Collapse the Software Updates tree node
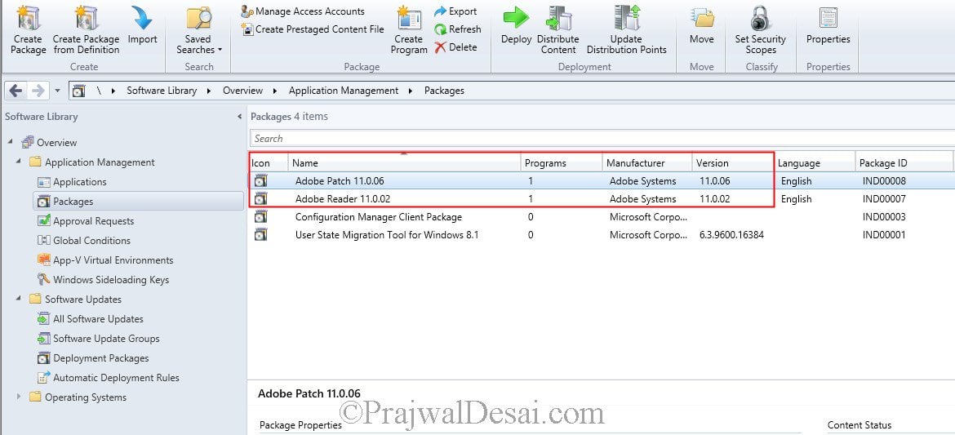The height and width of the screenshot is (435, 955). pyautogui.click(x=18, y=299)
